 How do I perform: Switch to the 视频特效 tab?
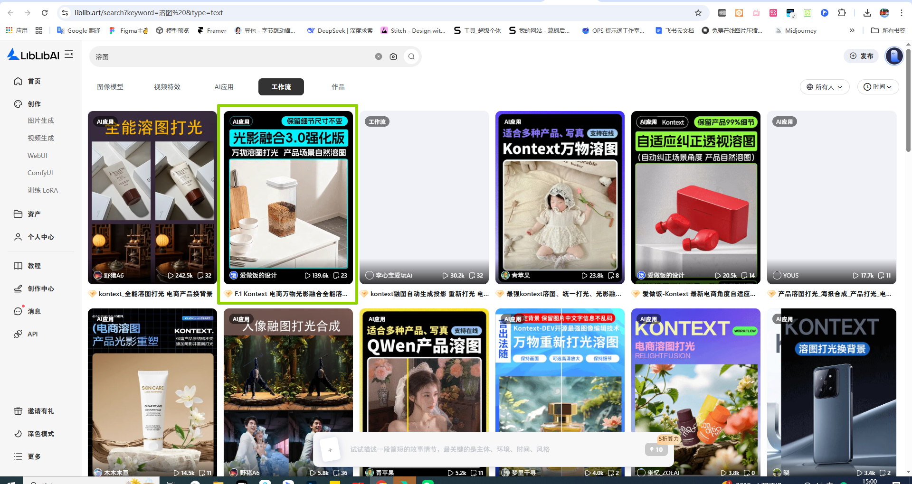point(167,87)
